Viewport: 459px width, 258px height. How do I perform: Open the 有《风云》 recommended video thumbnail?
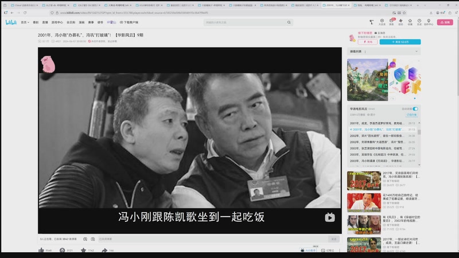tap(364, 225)
